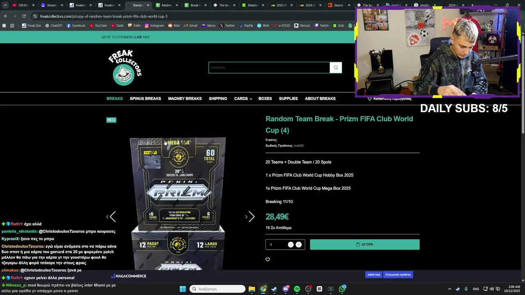Open the Gmail bookmark
Viewport: 525px width, 295px height.
pos(190,25)
